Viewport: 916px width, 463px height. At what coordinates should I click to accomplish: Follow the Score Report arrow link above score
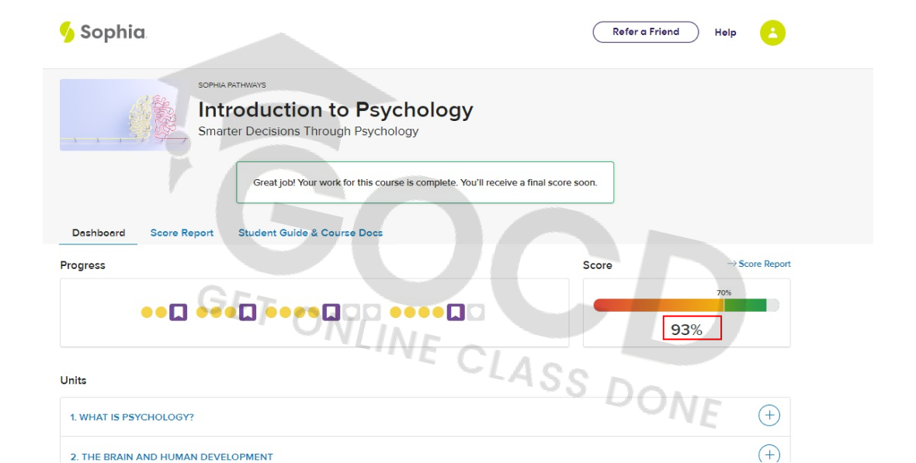click(x=759, y=264)
